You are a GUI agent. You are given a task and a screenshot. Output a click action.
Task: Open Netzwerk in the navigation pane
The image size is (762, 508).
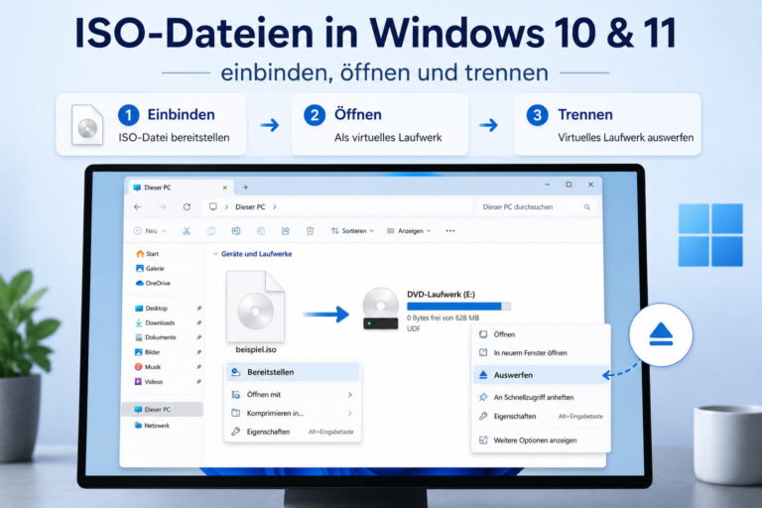[x=152, y=426]
